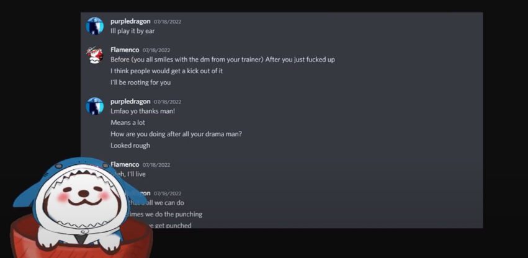This screenshot has width=528, height=258.
Task: Open Flamenco's username above the 'Before' message
Action: [x=125, y=50]
